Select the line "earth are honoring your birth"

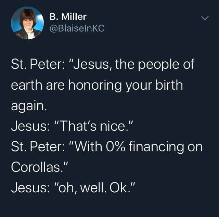click(x=97, y=85)
